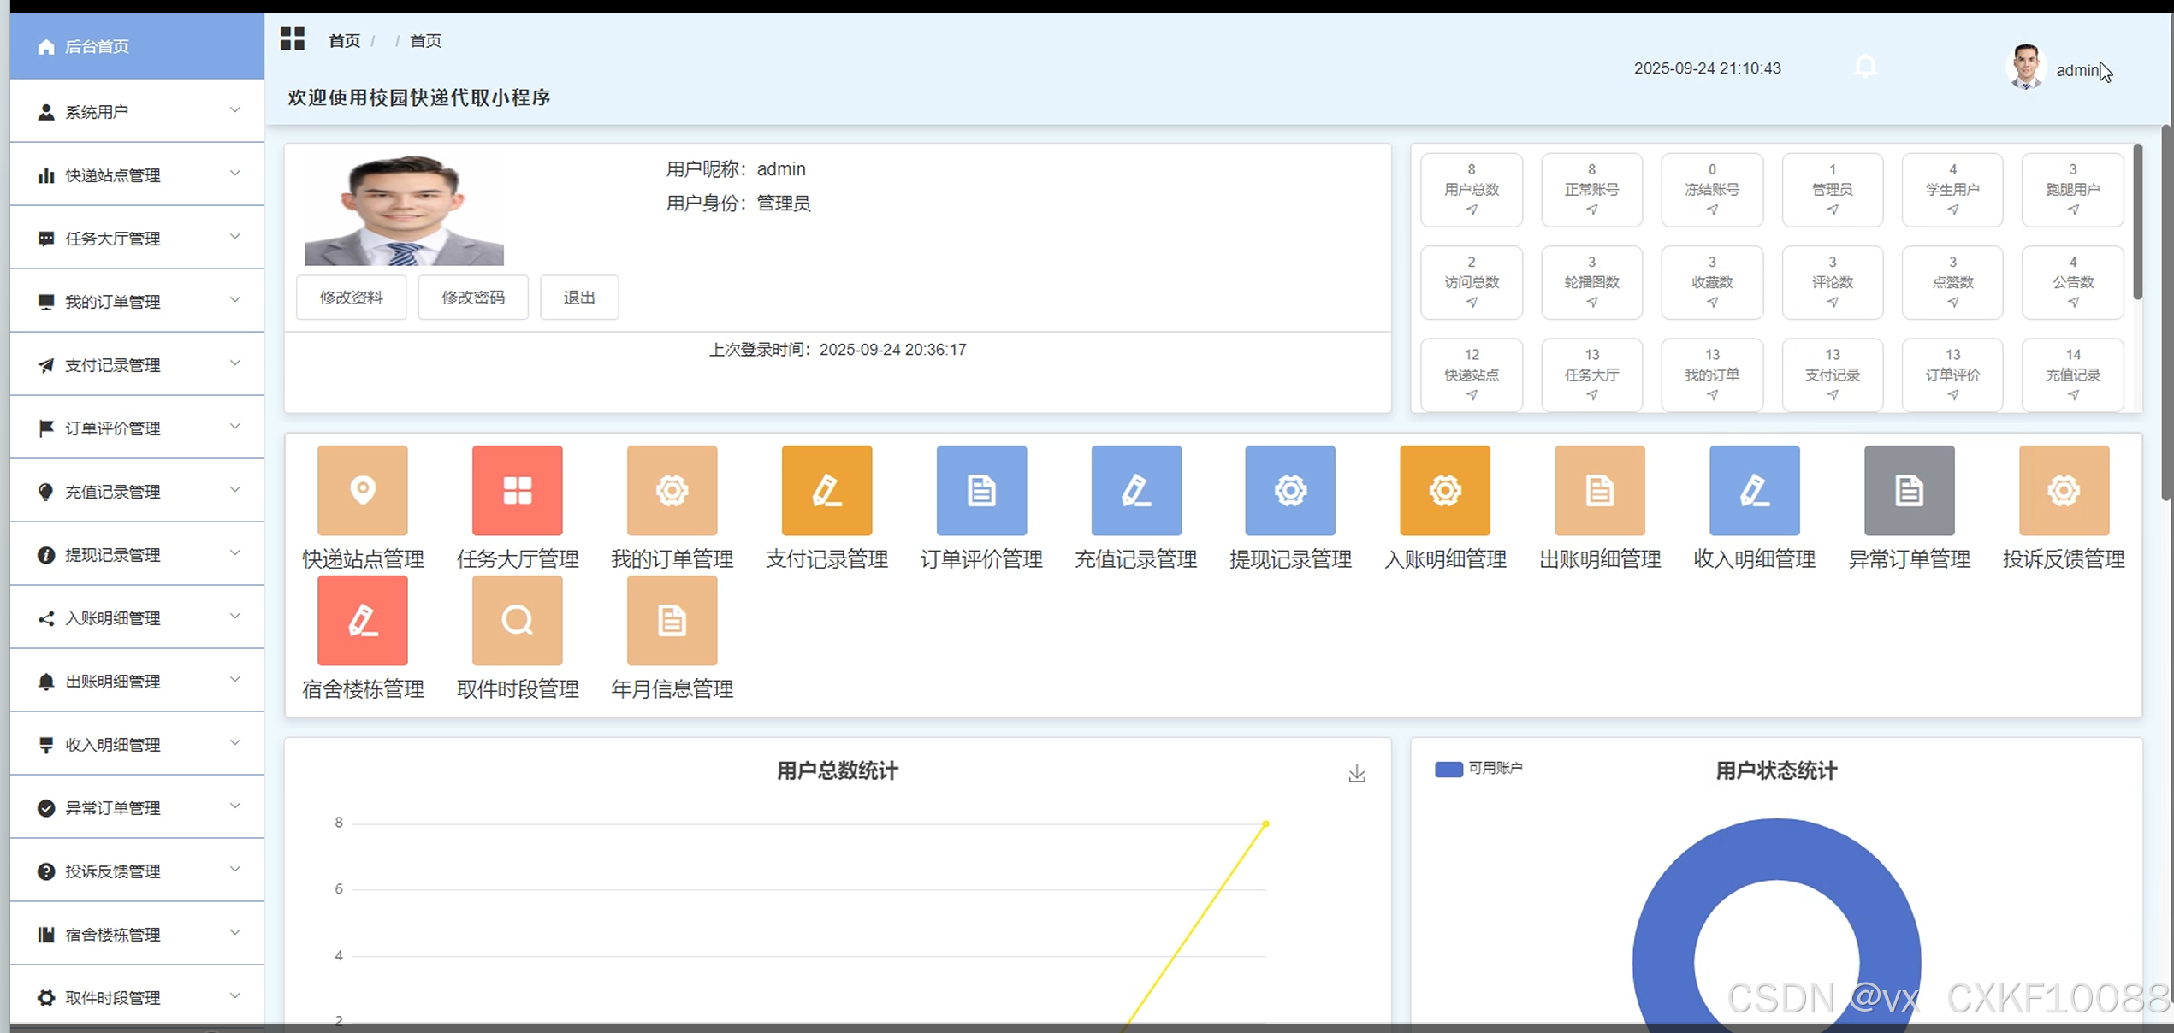This screenshot has height=1033, width=2174.
Task: Click the flag icon beside 订单评价管理
Action: (46, 428)
